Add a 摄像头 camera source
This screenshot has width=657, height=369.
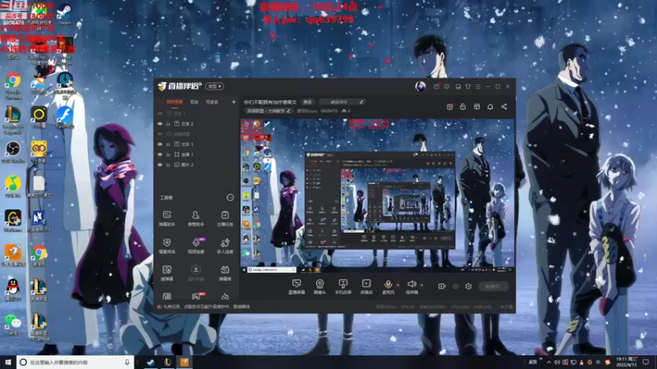[x=319, y=286]
